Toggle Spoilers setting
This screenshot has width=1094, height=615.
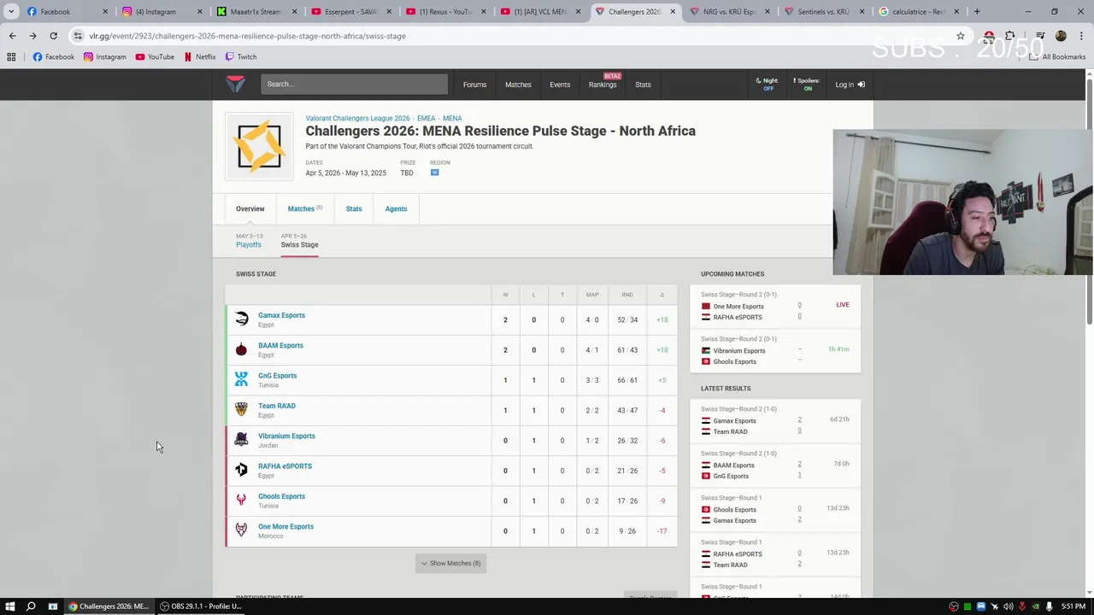806,85
